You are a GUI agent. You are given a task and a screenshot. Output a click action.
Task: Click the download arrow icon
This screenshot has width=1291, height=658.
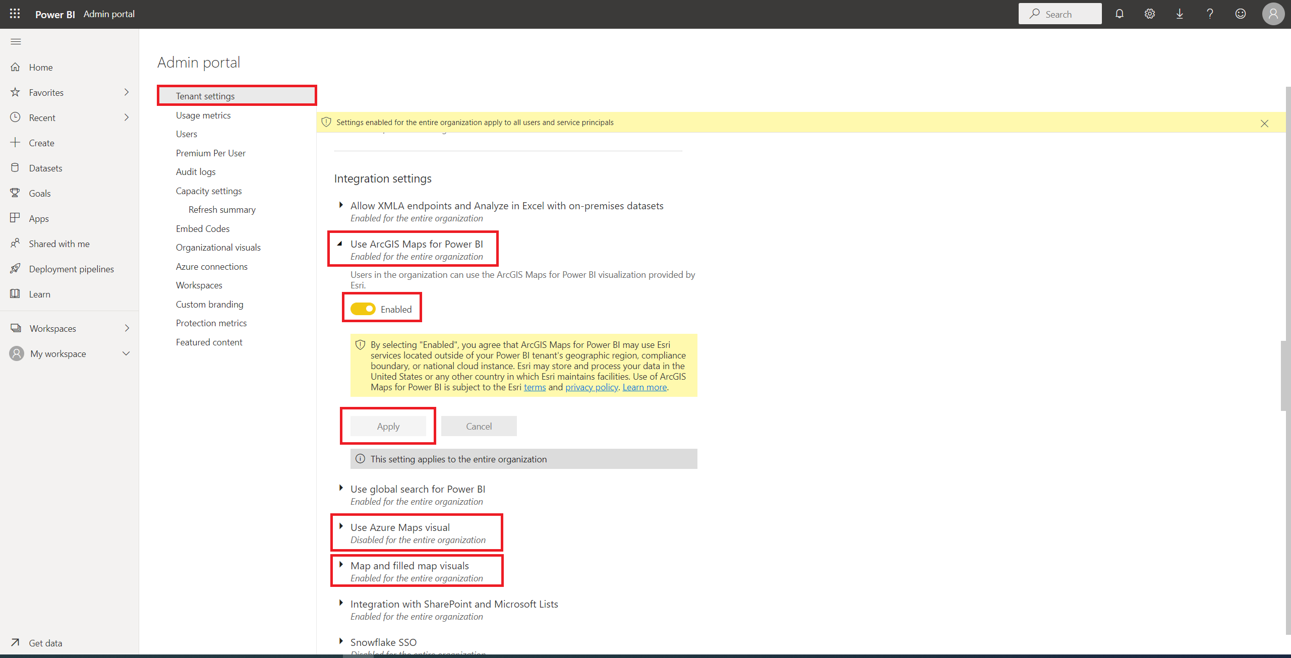(1180, 14)
